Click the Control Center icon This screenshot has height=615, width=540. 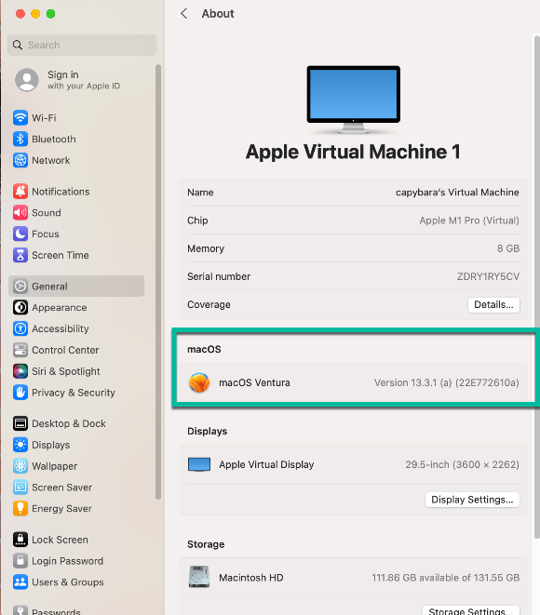(20, 350)
